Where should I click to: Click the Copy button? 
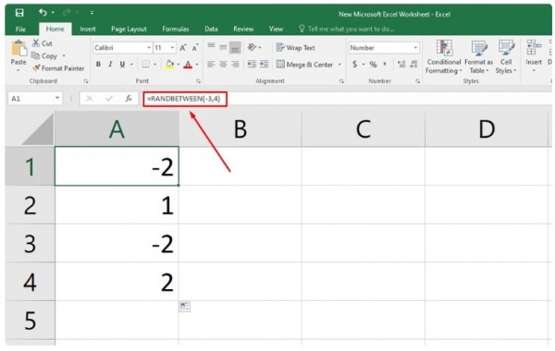(x=44, y=55)
